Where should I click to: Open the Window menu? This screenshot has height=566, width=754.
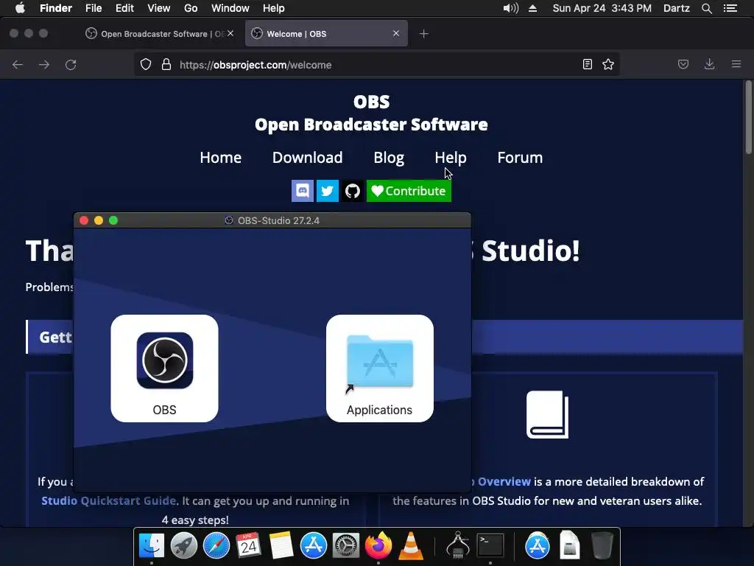[x=230, y=8]
